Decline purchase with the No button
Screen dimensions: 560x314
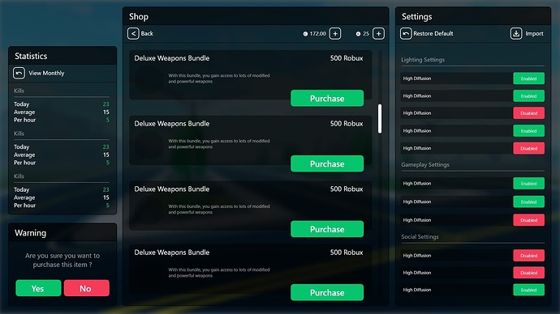coord(86,288)
